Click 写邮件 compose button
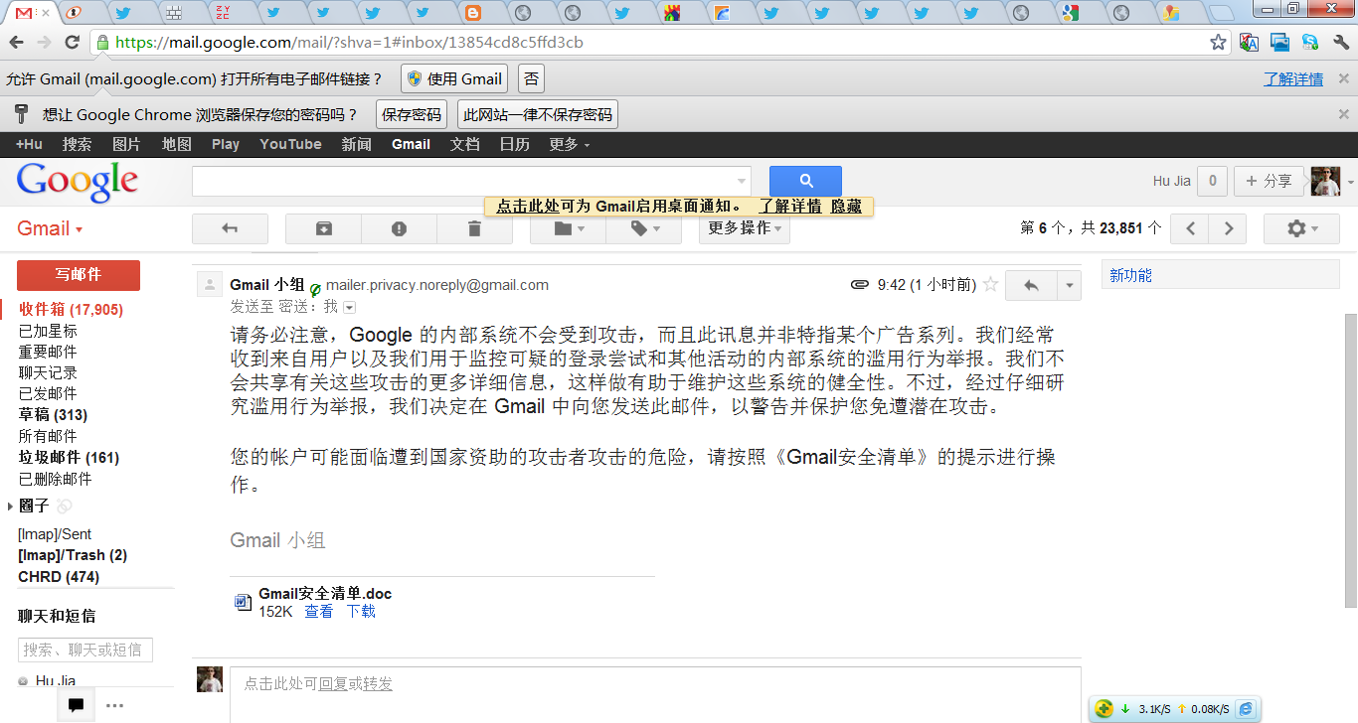1358x723 pixels. 79,275
